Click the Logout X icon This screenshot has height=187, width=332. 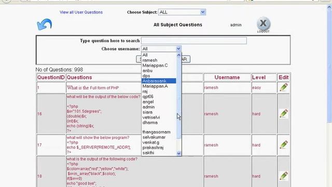[263, 24]
